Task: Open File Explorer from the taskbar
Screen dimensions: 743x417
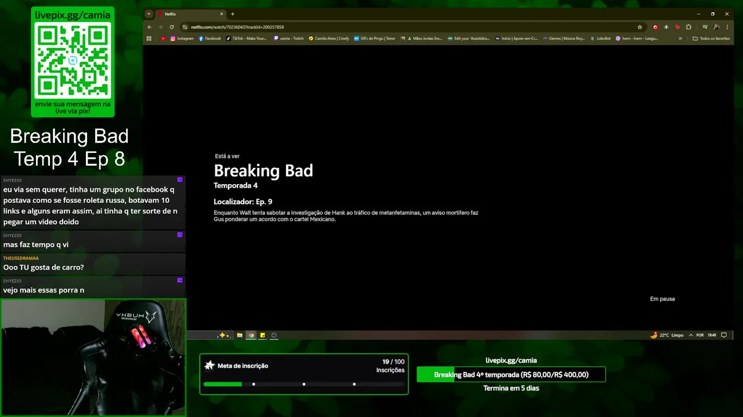Action: pyautogui.click(x=239, y=335)
